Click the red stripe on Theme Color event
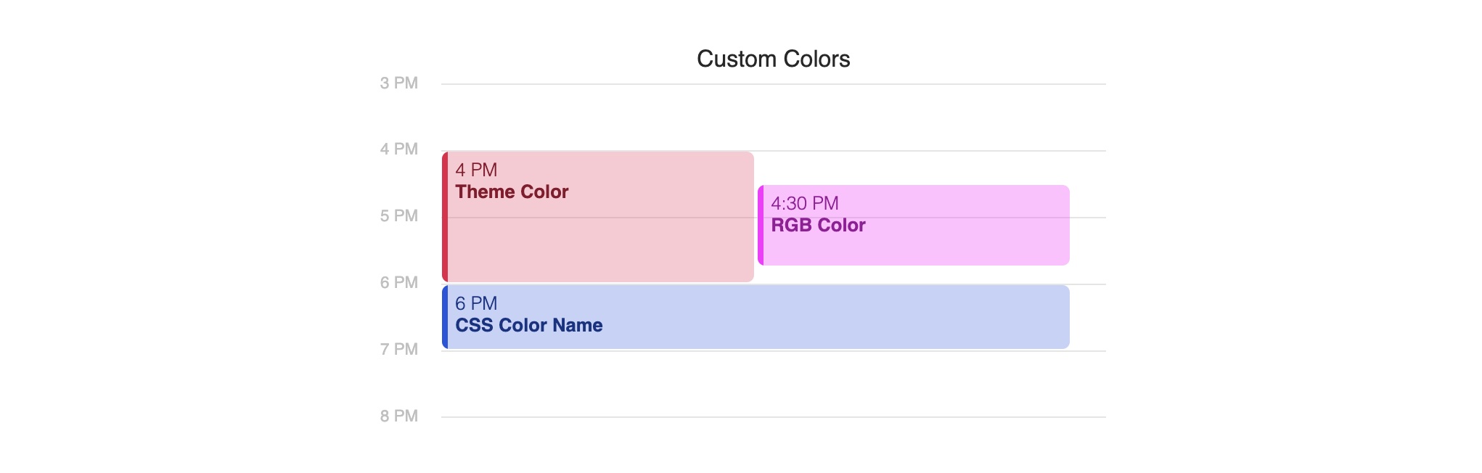Screen dimensions: 1482x473 445,216
